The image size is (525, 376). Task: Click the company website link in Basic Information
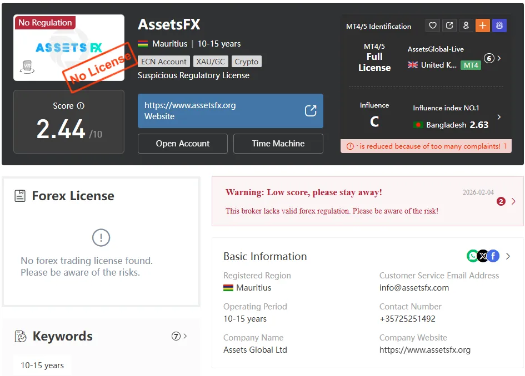425,350
